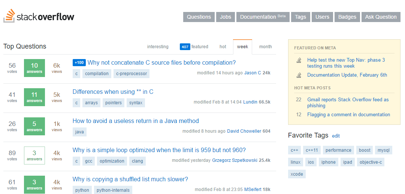Click the 407 featured count badge
405x194 pixels.
[x=185, y=47]
